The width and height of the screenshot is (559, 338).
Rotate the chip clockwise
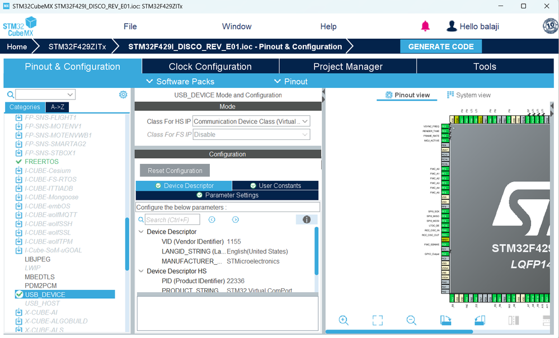445,320
